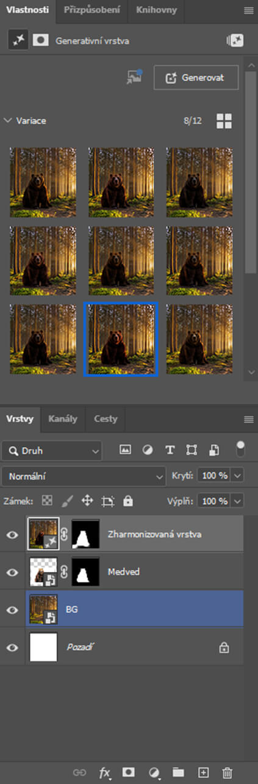Screen dimensions: 258x784
Task: Add a layer mask from the bottom bar
Action: click(128, 772)
